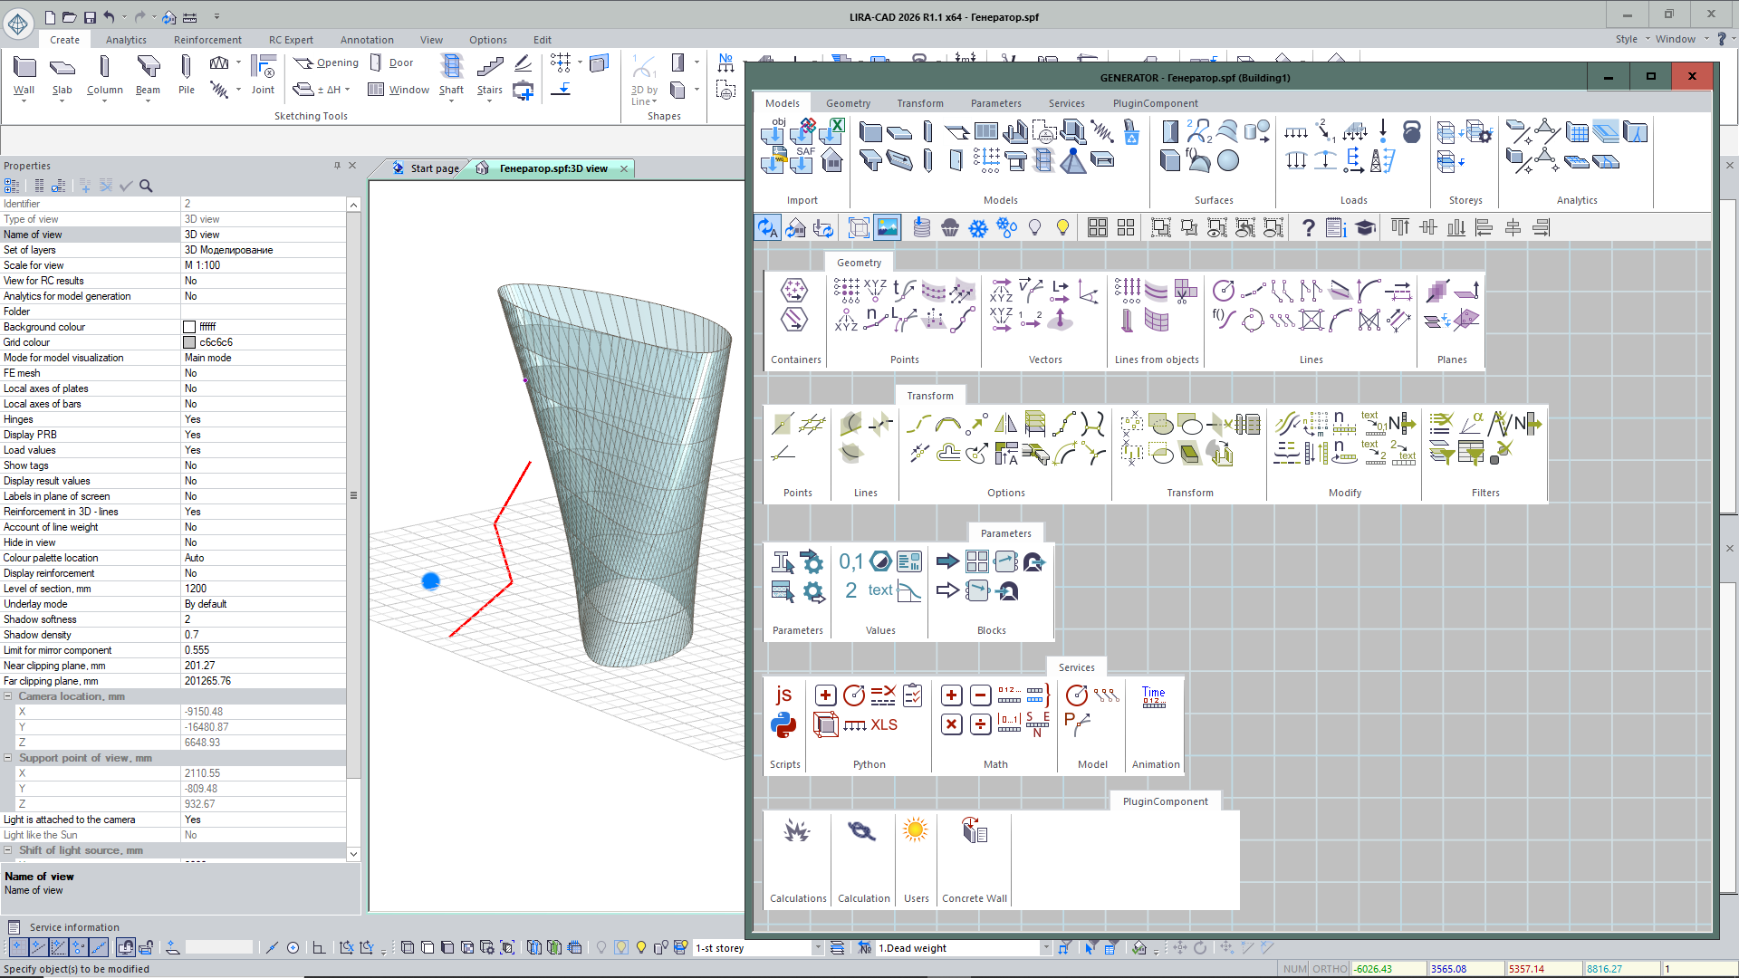The height and width of the screenshot is (978, 1739).
Task: Collapse the Camera location group
Action: 8,696
